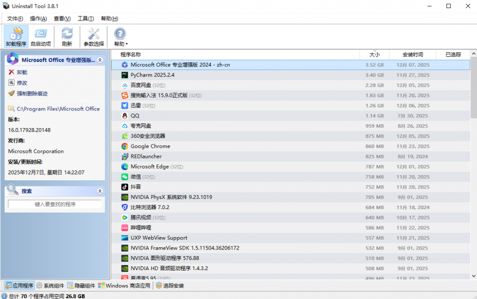Image resolution: width=477 pixels, height=299 pixels.
Task: Sort list by 大小 column header
Action: tap(375, 54)
